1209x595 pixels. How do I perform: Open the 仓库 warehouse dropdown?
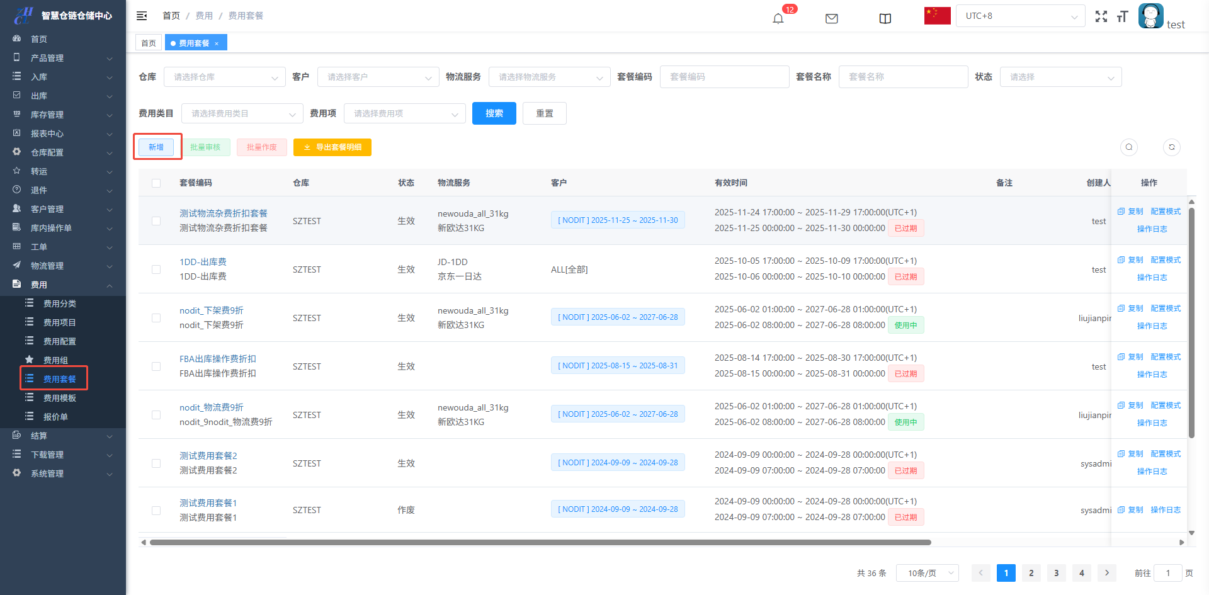[224, 77]
